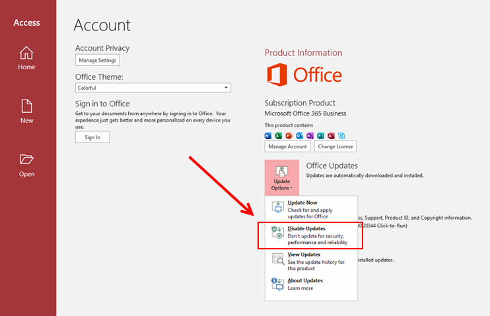Click the OneNote app icon
Image resolution: width=490 pixels, height=316 pixels.
click(310, 136)
